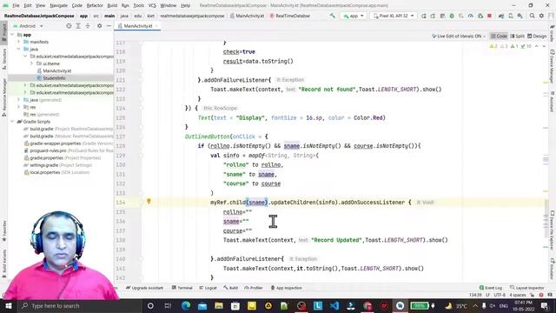Open the Refactor menu
Viewport: 556px width, 313px height.
[95, 5]
